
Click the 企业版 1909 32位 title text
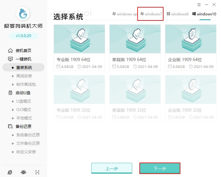[185, 110]
